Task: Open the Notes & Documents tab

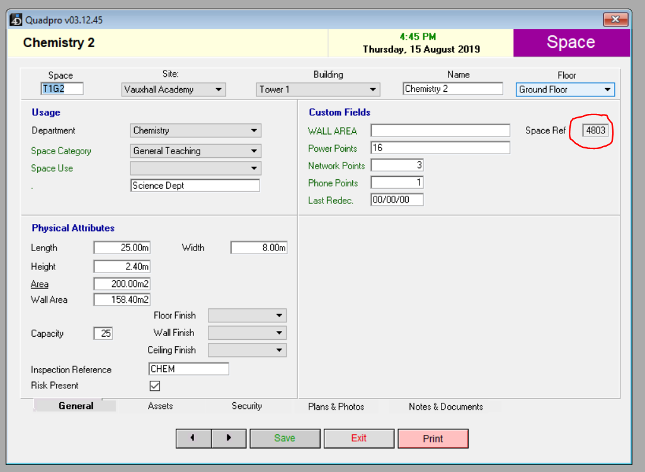Action: pos(446,407)
